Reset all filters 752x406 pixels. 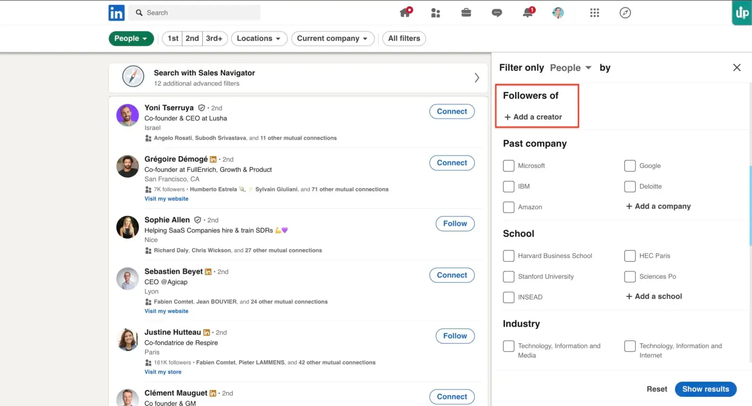click(657, 389)
